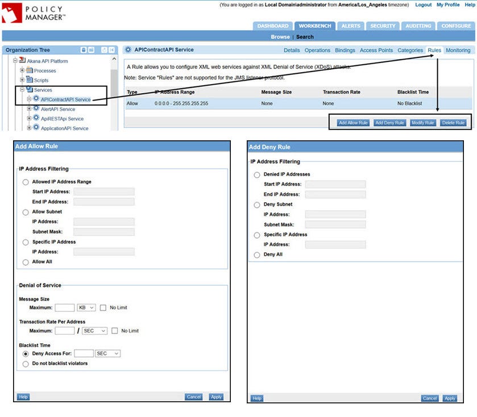Select Specific IP Address in Allow Rule

point(26,242)
